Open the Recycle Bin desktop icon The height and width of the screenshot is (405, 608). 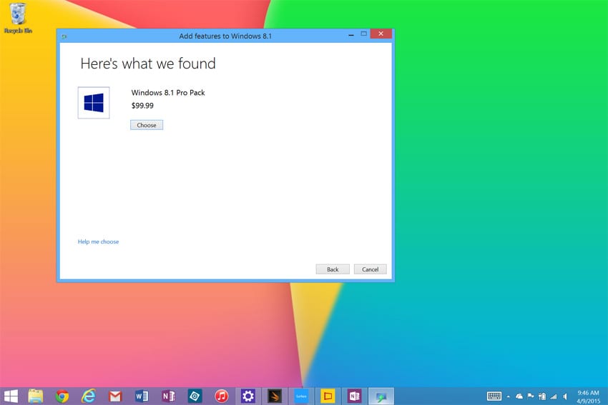pos(18,18)
